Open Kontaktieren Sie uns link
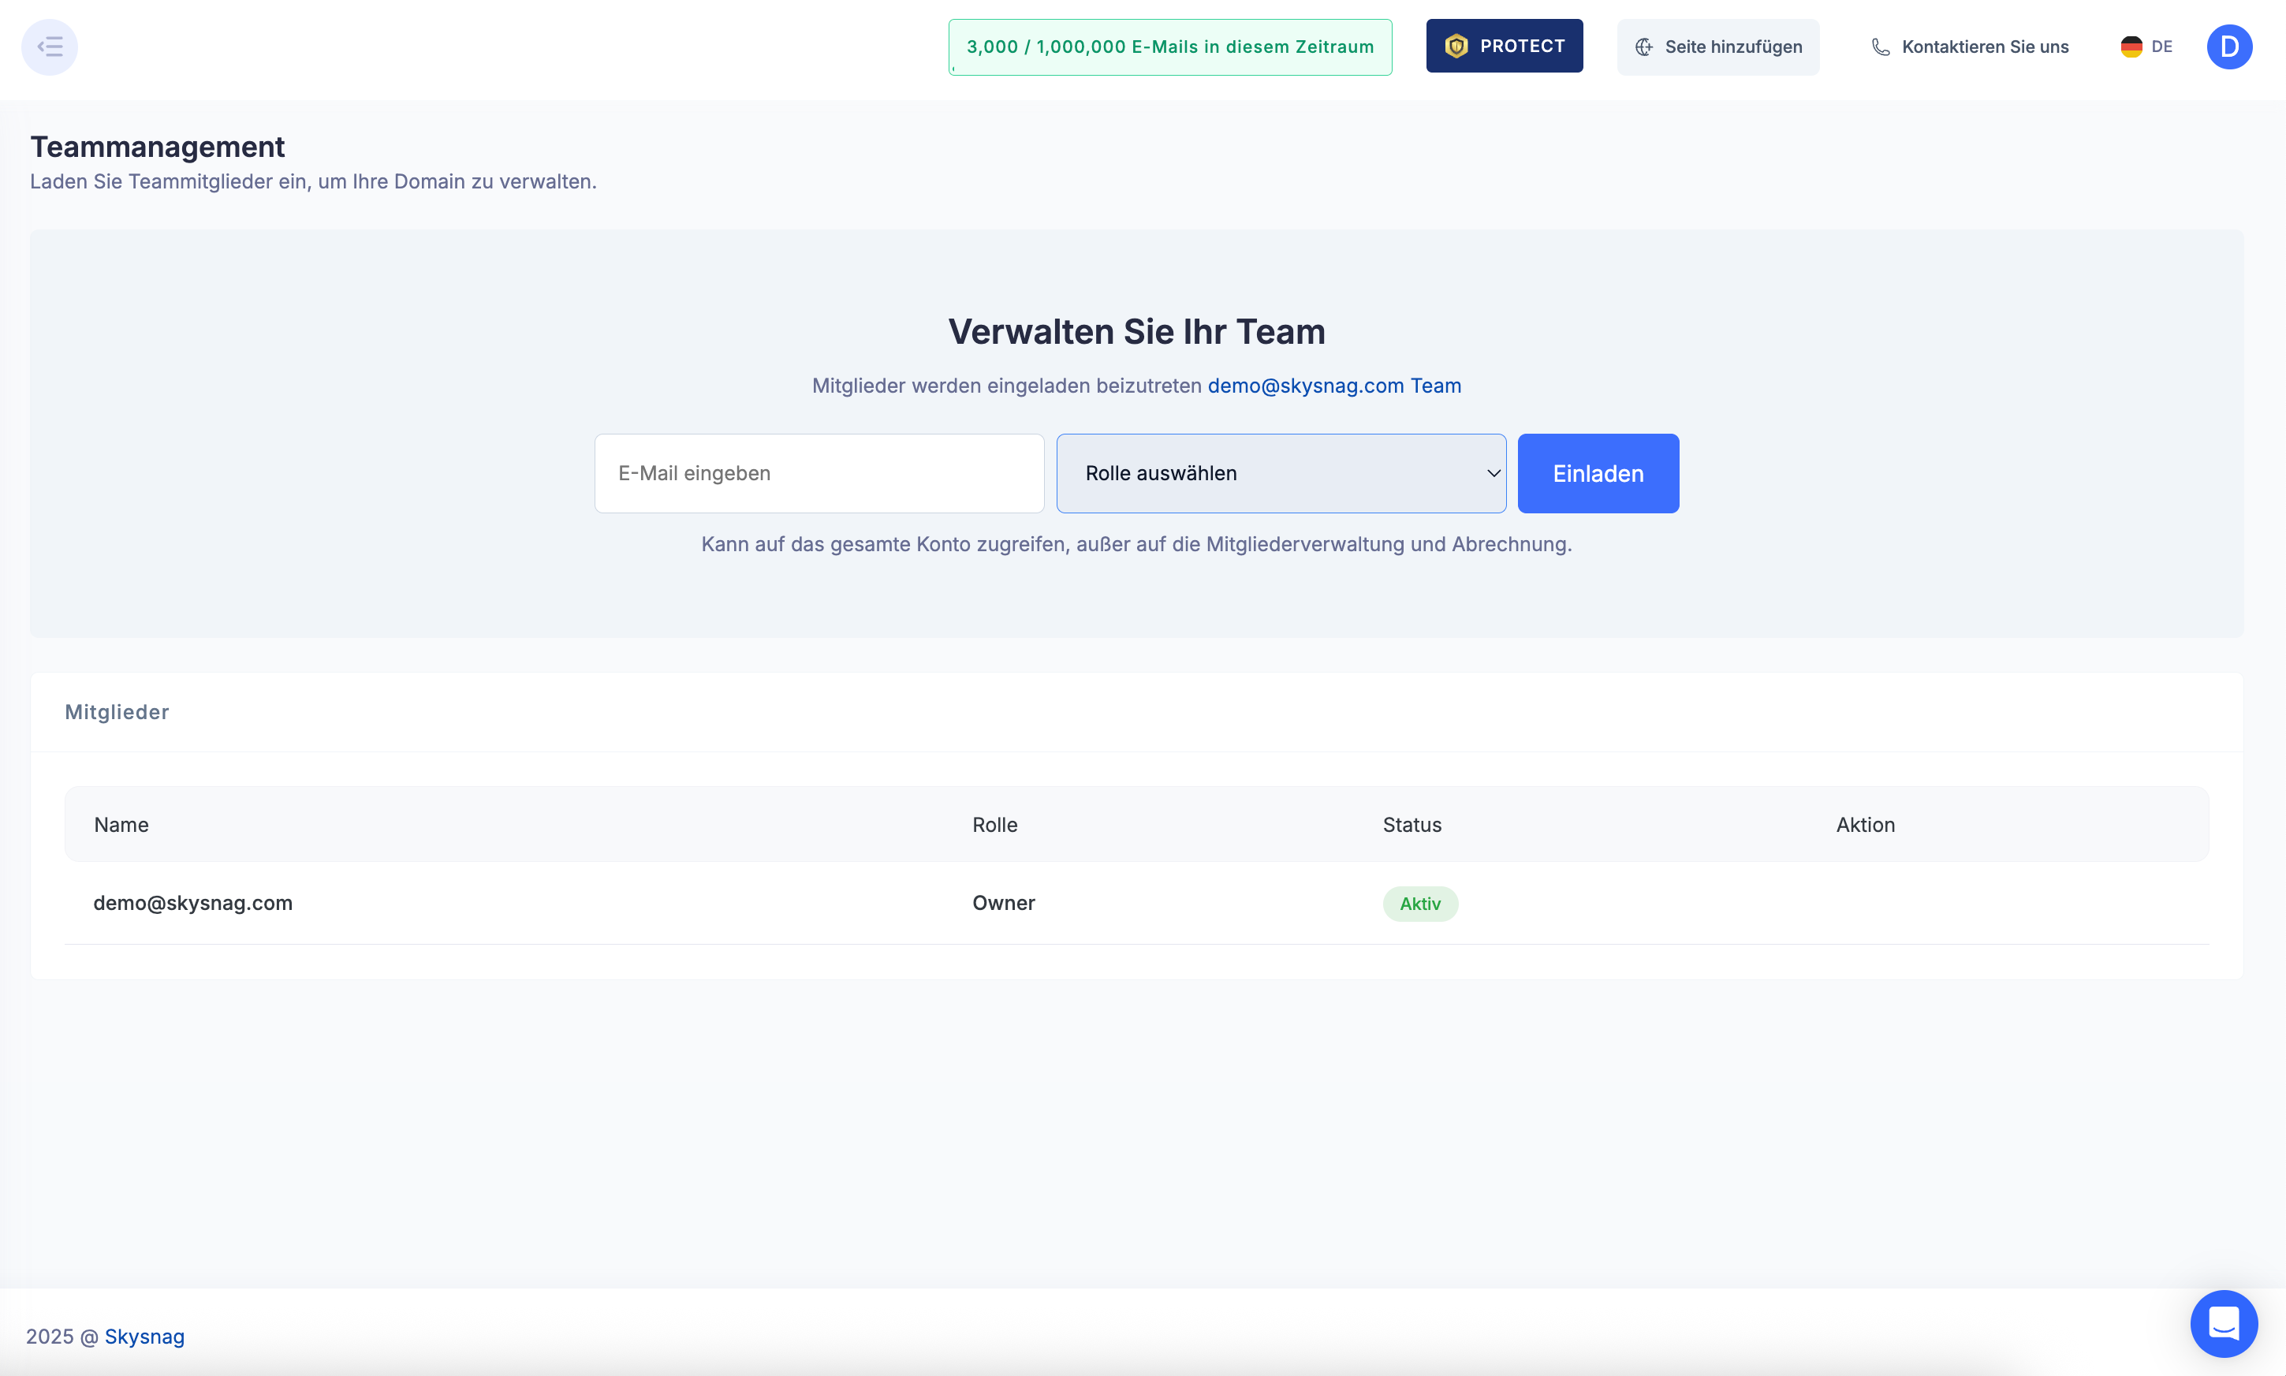This screenshot has height=1376, width=2286. point(1984,47)
